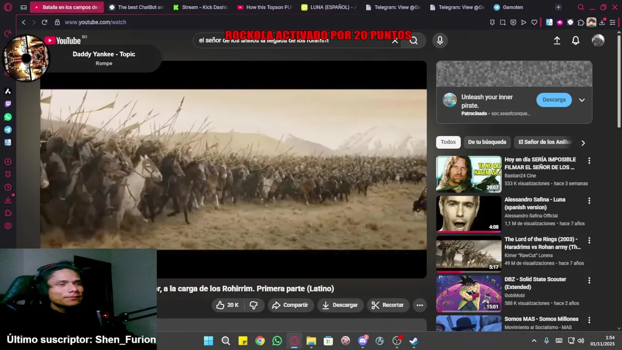Open Telegram in the Opera sidebar

[x=8, y=130]
